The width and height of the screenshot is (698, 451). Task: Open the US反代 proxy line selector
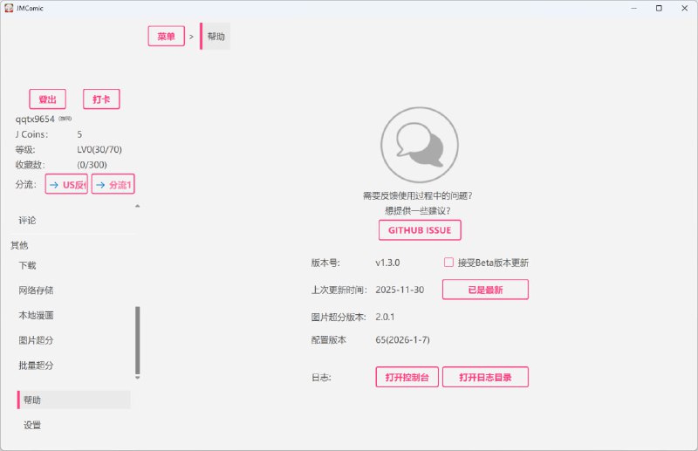[66, 184]
